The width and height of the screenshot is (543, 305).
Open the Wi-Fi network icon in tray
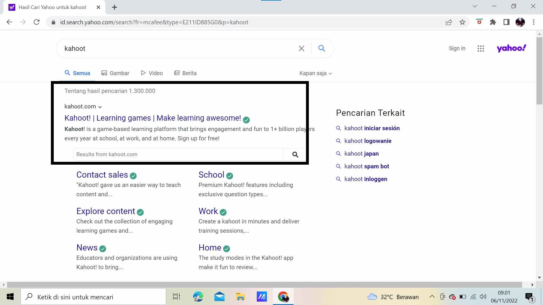coord(473,297)
